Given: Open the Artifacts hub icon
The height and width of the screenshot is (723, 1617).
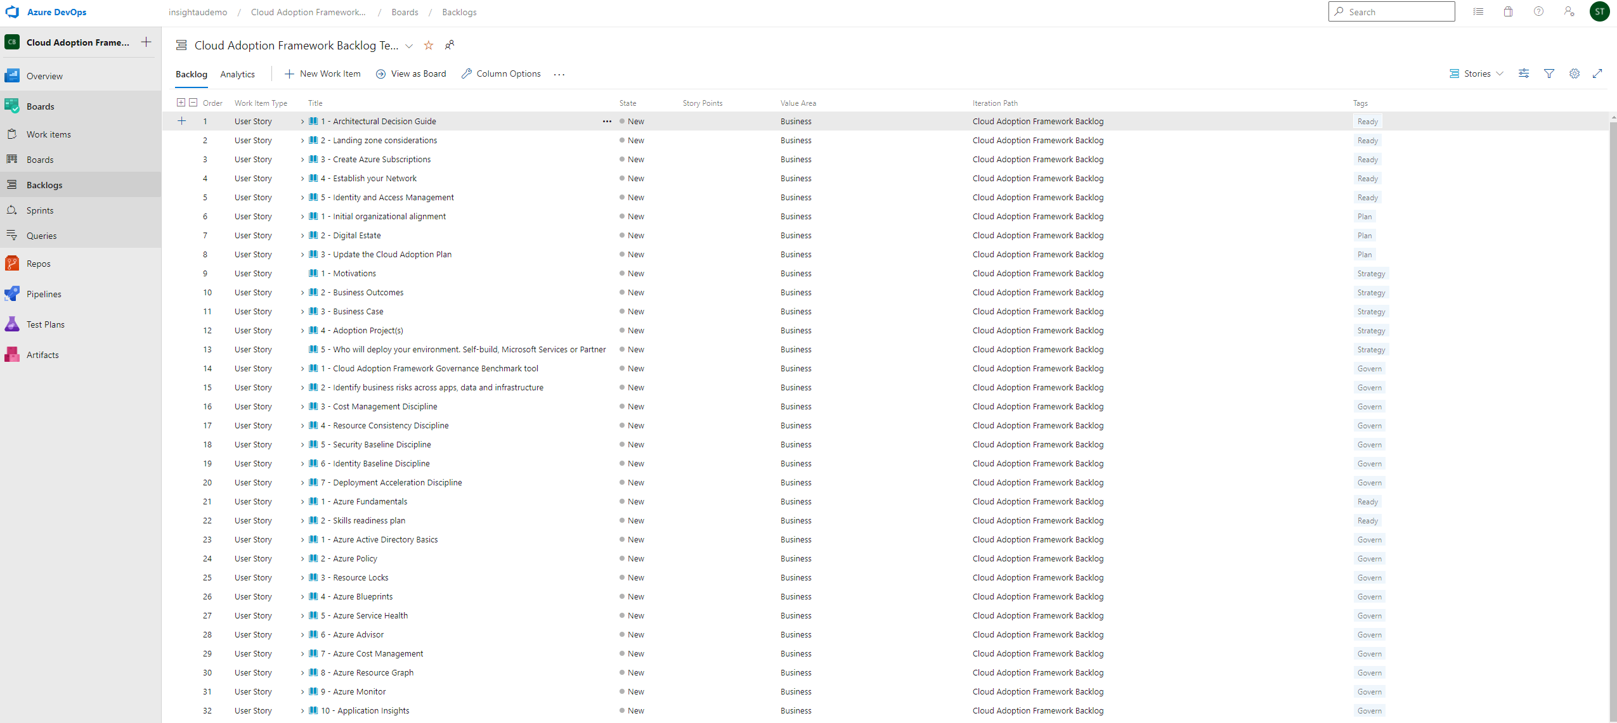Looking at the screenshot, I should (x=12, y=355).
